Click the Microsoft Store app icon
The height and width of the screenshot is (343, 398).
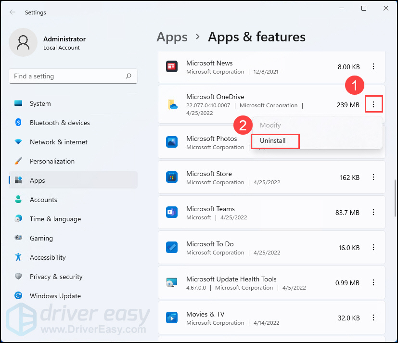coord(172,177)
